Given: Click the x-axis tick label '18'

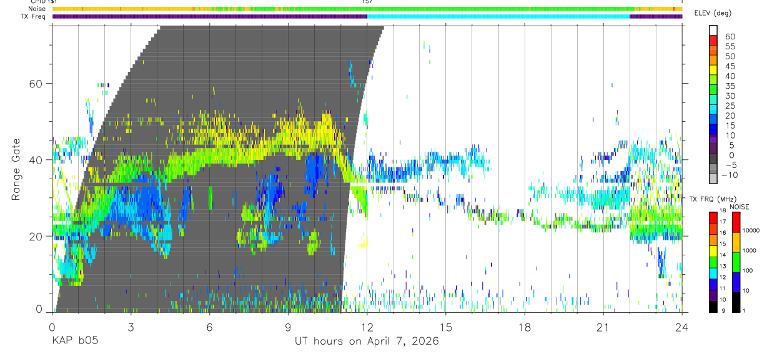Looking at the screenshot, I should [524, 327].
